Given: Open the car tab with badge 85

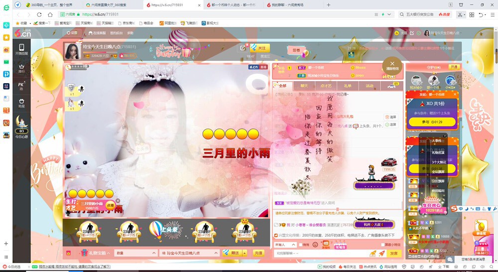Looking at the screenshot, I should (x=392, y=86).
